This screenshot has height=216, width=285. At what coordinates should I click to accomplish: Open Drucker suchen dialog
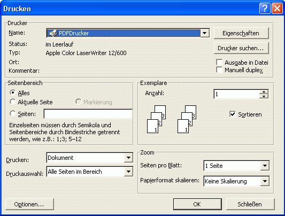coord(241,48)
